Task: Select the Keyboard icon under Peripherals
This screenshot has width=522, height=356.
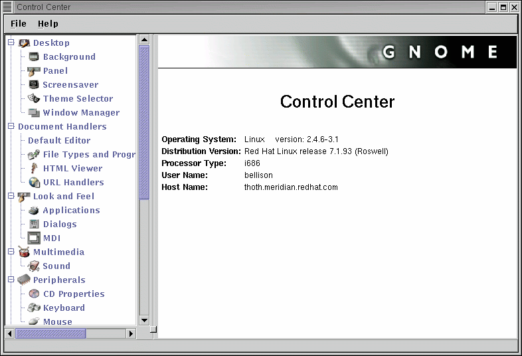Action: pos(34,308)
